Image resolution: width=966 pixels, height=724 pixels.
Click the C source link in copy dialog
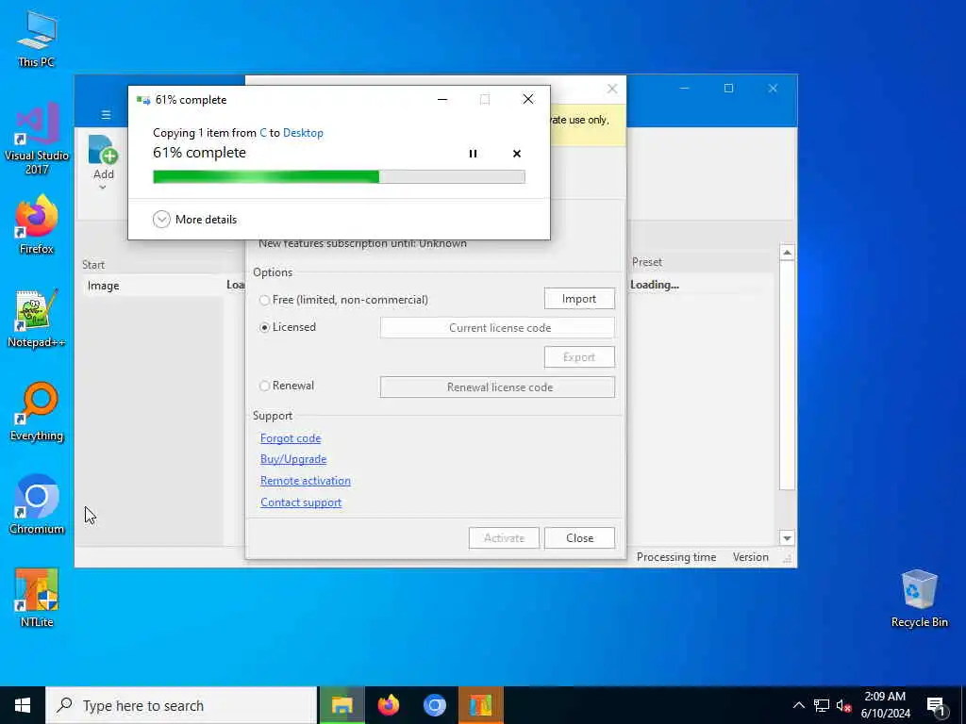point(263,133)
